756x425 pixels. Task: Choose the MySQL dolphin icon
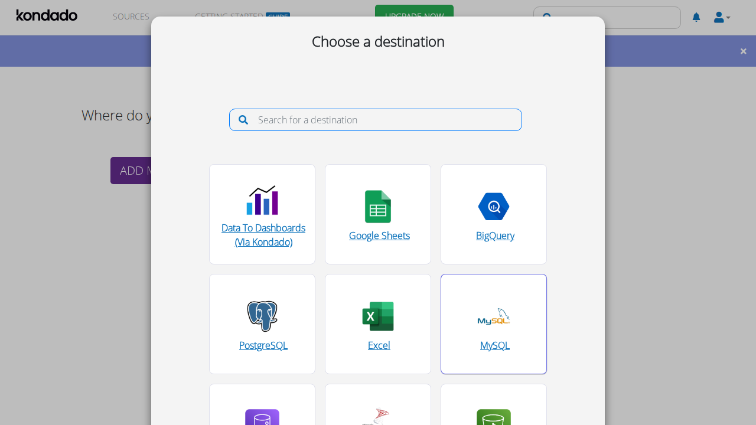pos(494,317)
